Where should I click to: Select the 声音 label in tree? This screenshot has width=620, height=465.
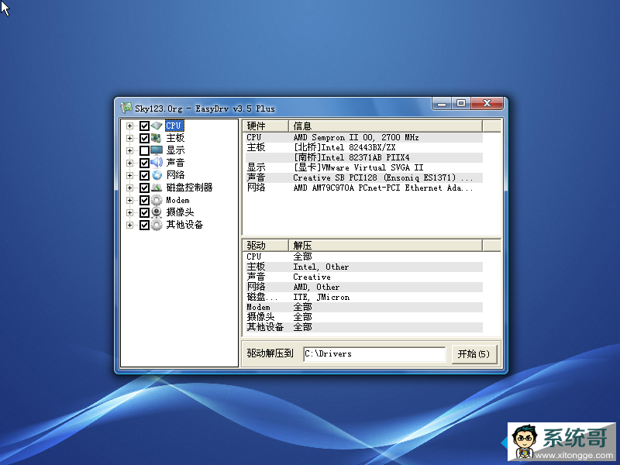(175, 163)
